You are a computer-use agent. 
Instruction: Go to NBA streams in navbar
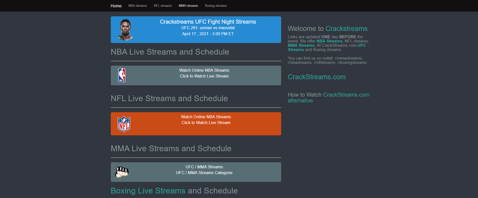pos(138,6)
